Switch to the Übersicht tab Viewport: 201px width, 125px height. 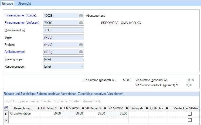tap(24, 4)
